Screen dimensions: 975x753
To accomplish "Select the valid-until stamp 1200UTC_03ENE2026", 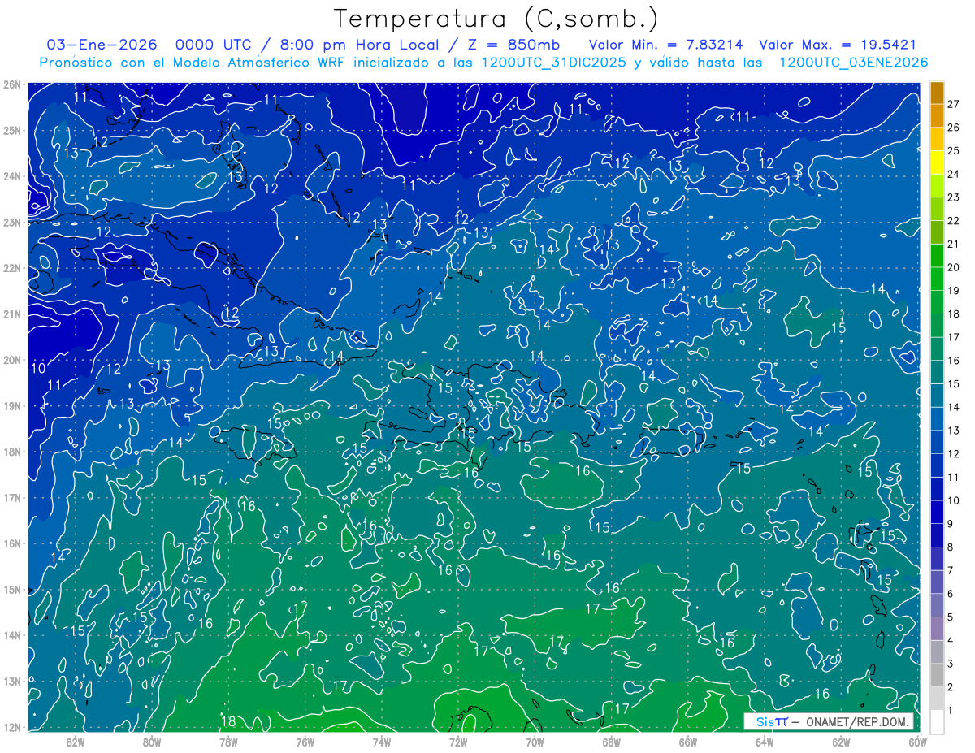I will tap(853, 63).
